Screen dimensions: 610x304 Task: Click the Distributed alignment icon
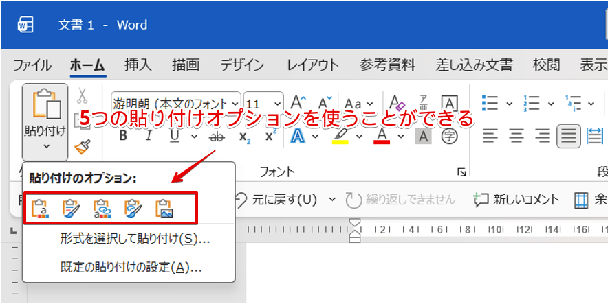596,137
